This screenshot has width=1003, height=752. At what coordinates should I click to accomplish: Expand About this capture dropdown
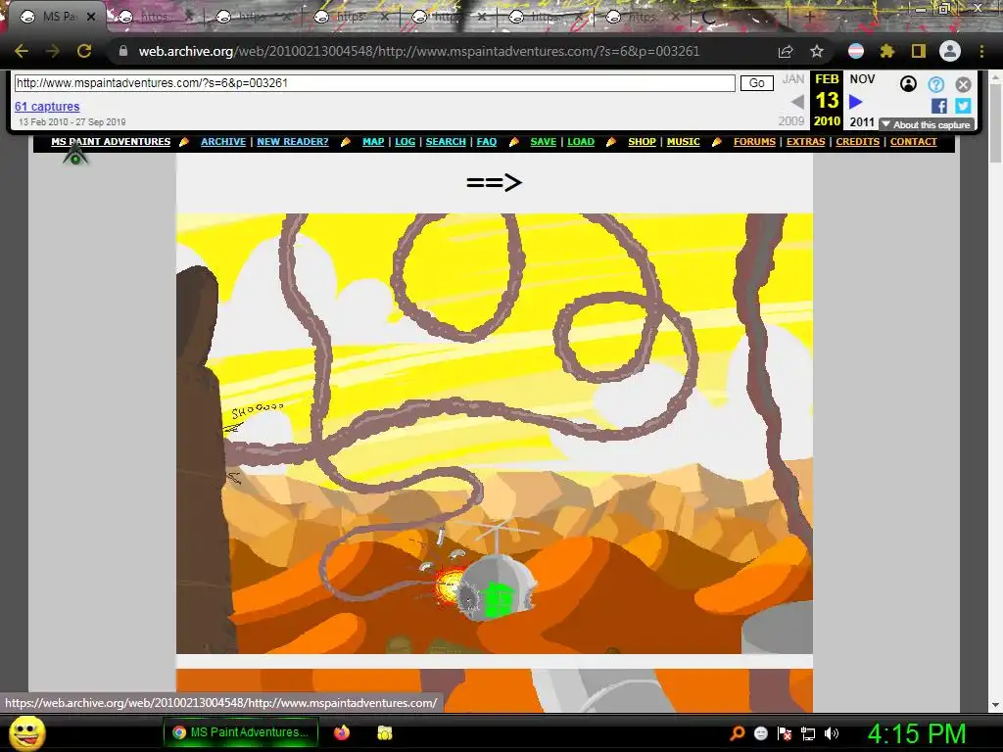coord(927,124)
